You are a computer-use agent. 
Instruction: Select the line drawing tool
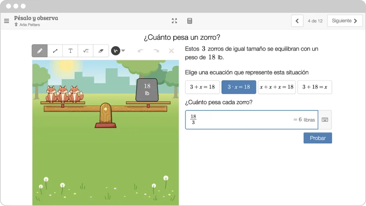pos(55,51)
